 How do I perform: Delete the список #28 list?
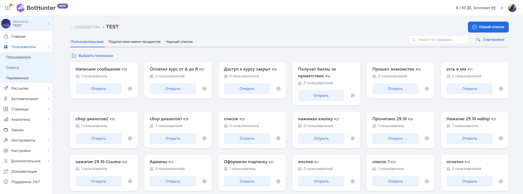[x=278, y=139]
